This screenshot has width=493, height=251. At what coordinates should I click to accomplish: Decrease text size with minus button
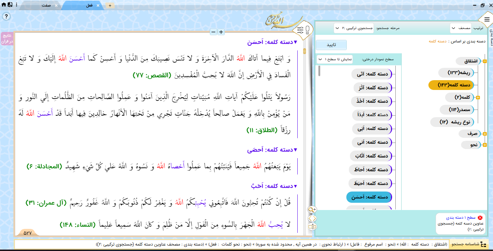tap(213, 32)
